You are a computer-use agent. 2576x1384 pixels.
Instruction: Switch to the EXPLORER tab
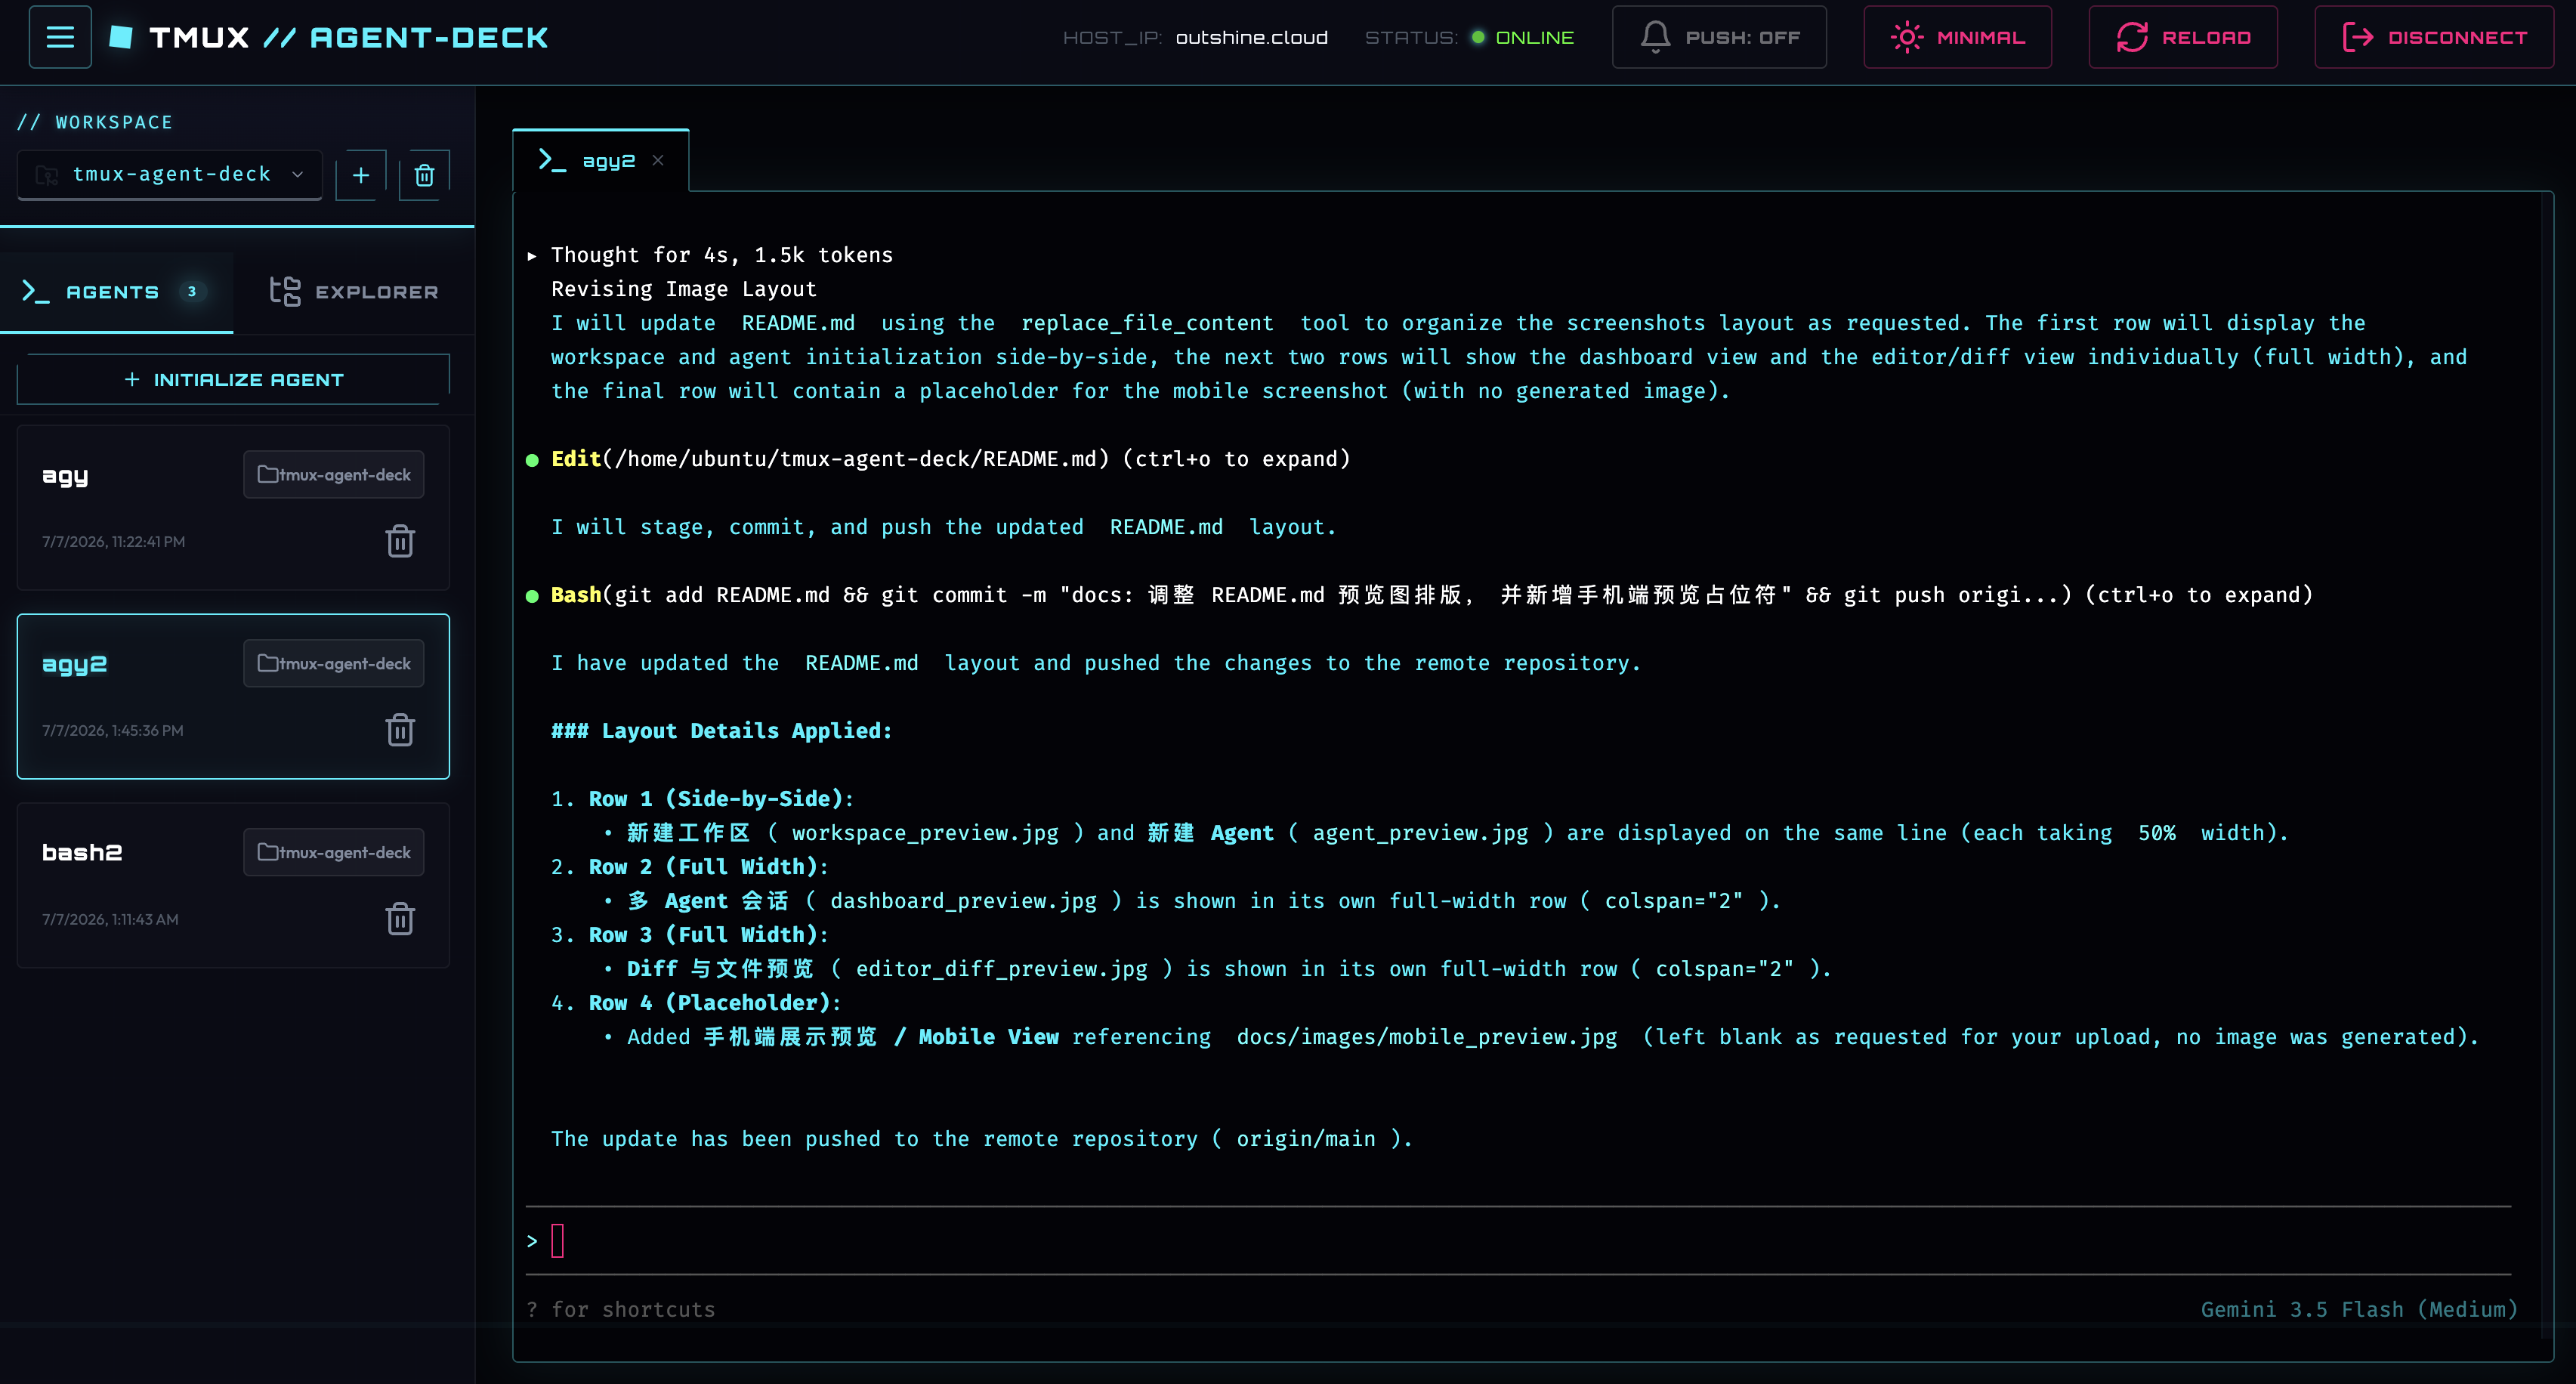click(x=354, y=292)
